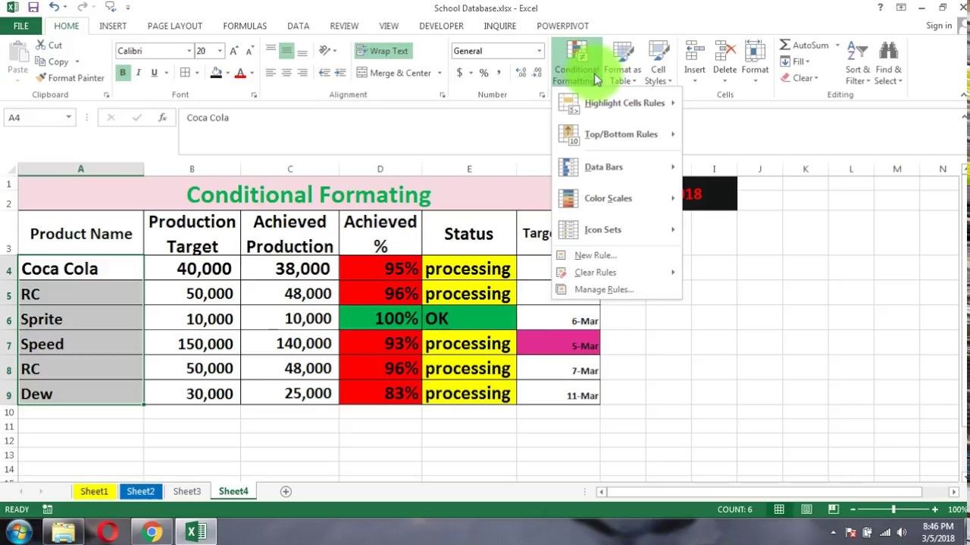Expand the Copy dropdown arrow
The height and width of the screenshot is (545, 970).
77,61
